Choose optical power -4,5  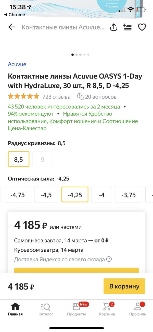pos(46,195)
